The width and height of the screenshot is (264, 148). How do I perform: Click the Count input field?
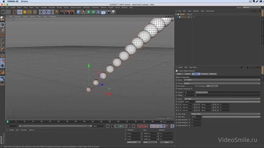click(190, 92)
